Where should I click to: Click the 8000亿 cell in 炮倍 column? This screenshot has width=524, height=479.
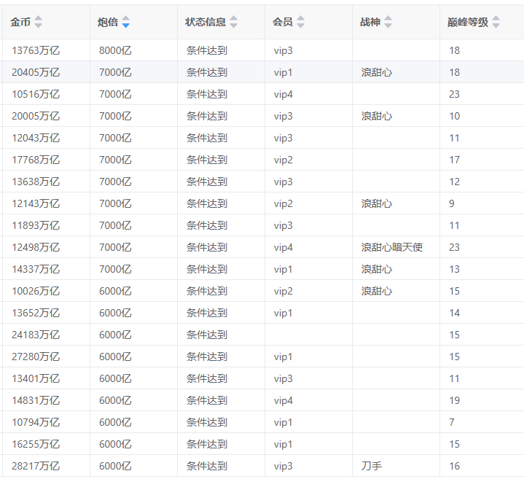(115, 50)
